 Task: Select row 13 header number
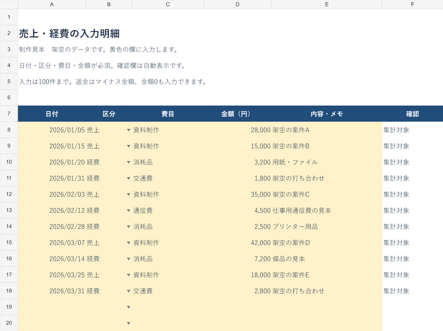point(9,210)
